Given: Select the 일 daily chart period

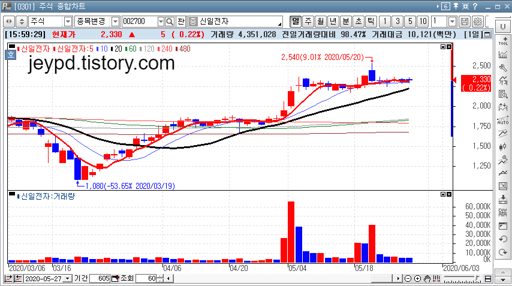Looking at the screenshot, I should pos(296,22).
